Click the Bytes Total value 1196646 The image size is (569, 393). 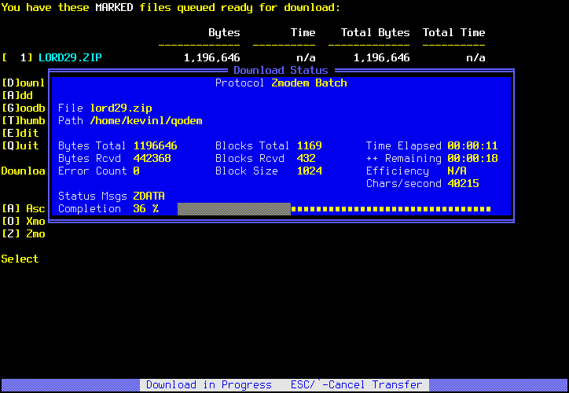[156, 146]
